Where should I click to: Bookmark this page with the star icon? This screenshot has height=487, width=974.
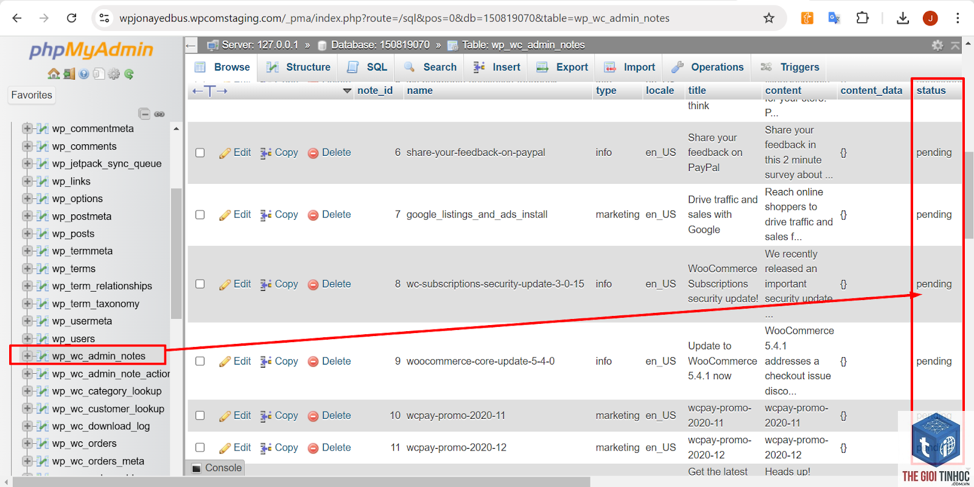[769, 18]
